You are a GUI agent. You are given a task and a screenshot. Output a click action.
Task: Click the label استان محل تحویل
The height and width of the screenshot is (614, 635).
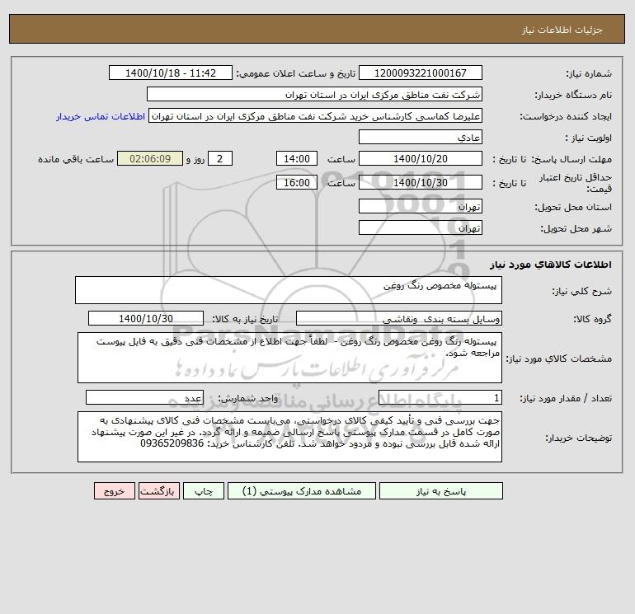(x=573, y=207)
